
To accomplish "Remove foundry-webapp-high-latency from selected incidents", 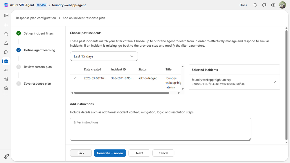I will coord(275,82).
